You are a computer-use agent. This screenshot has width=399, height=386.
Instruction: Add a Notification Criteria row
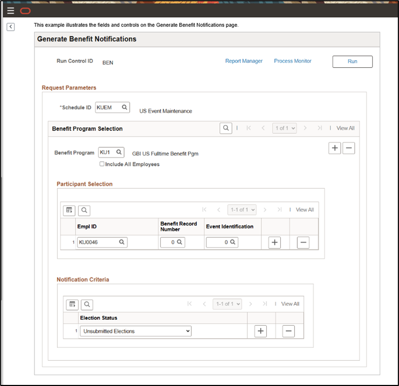[x=260, y=332]
